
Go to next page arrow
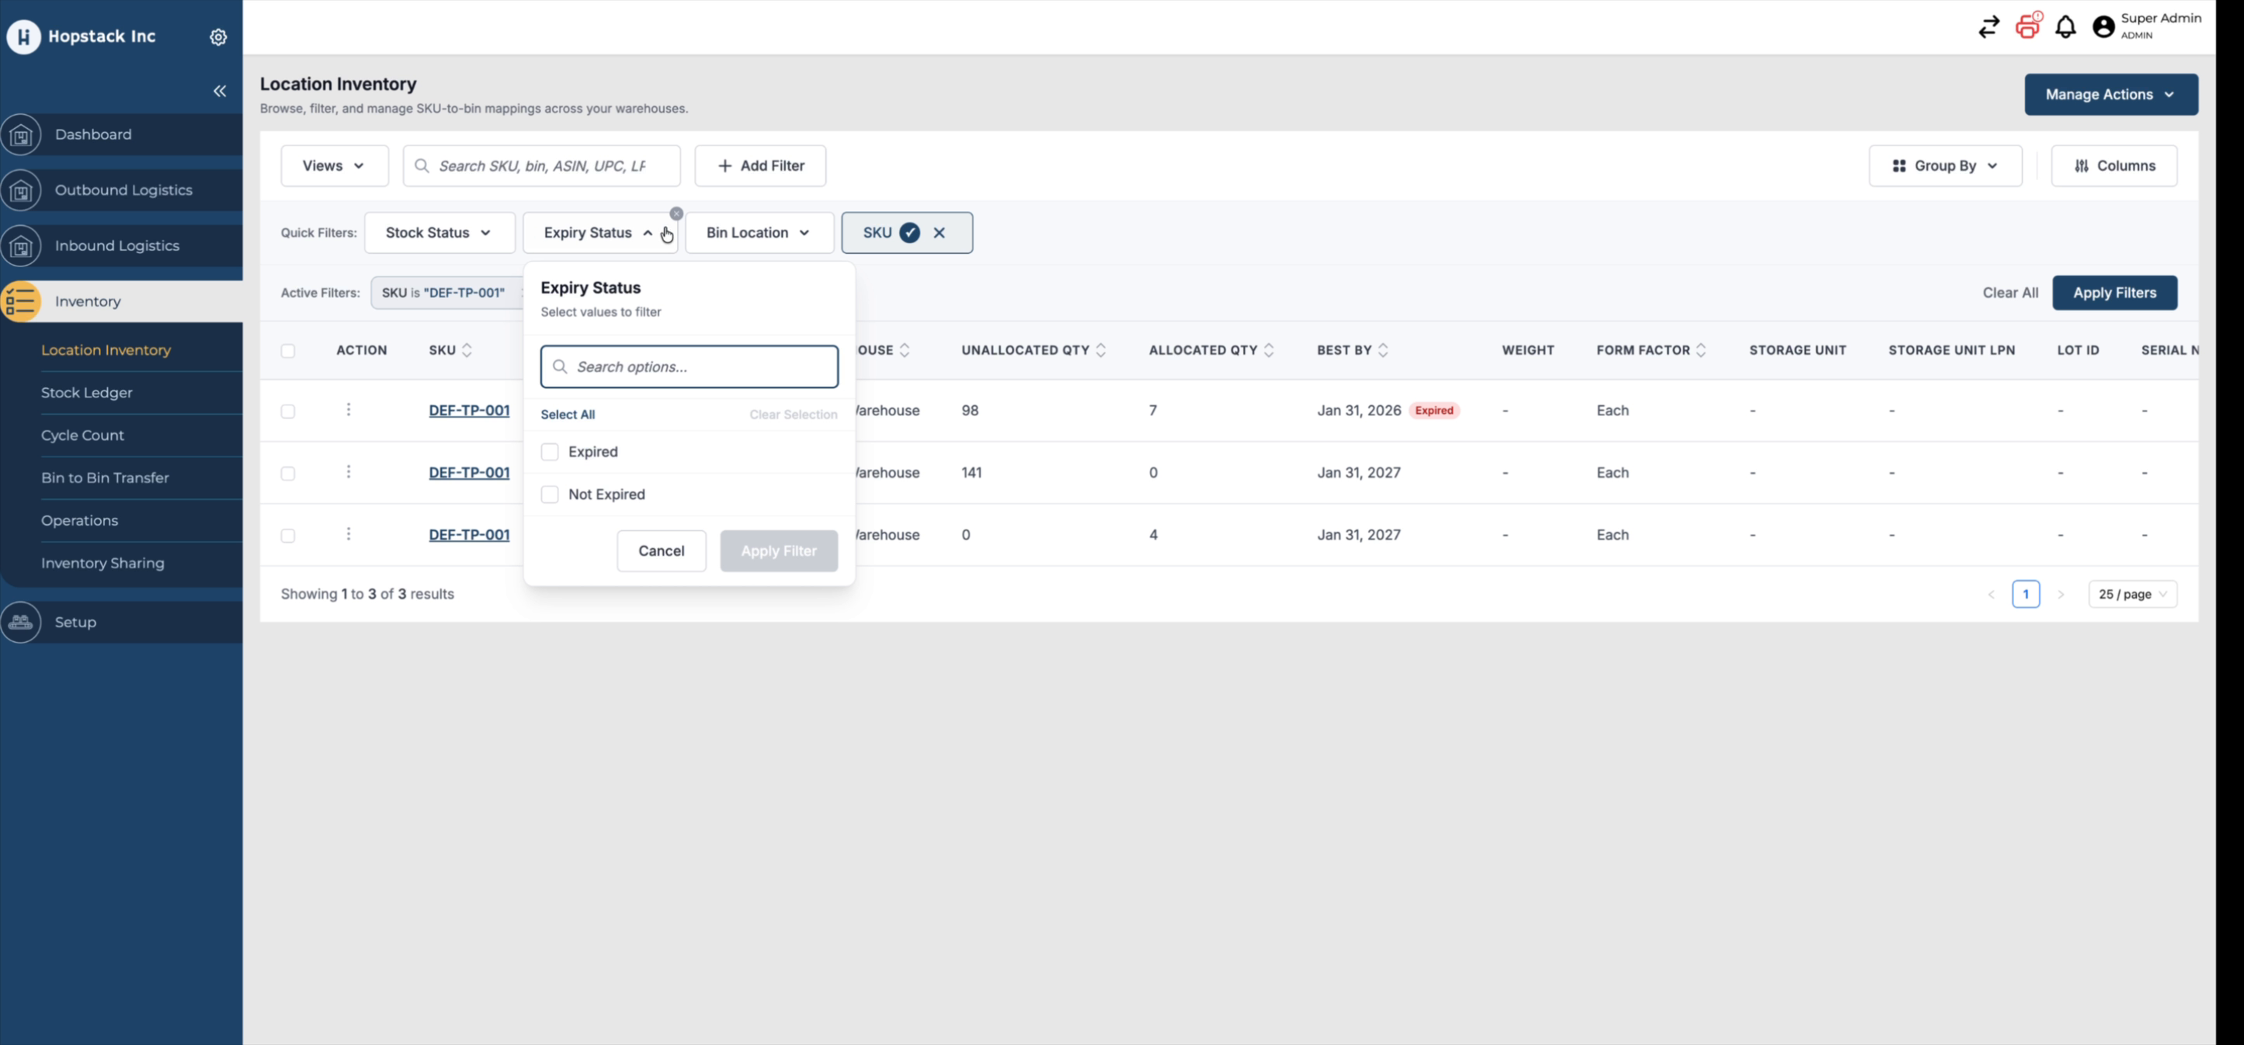click(2061, 594)
